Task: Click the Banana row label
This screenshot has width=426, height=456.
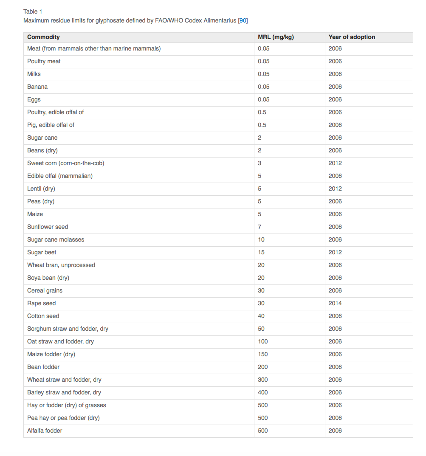Action: pyautogui.click(x=37, y=87)
